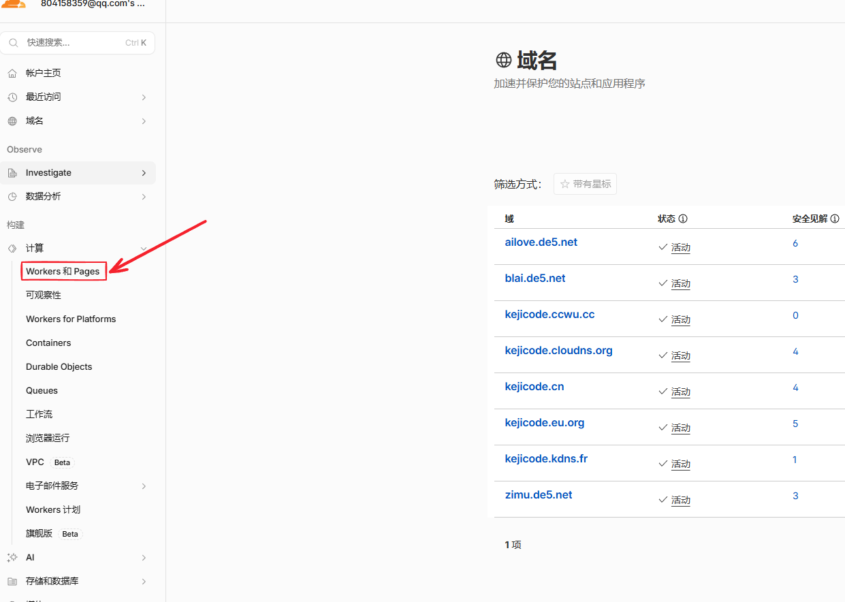Viewport: 845px width, 602px height.
Task: Open Workers for Platforms item
Action: pos(71,319)
